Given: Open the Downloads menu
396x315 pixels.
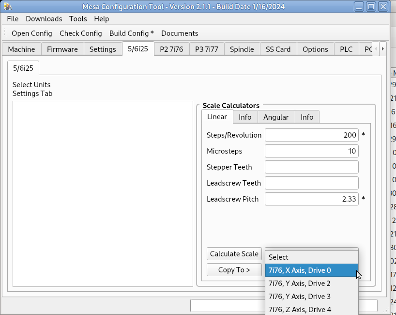Looking at the screenshot, I should pyautogui.click(x=44, y=19).
